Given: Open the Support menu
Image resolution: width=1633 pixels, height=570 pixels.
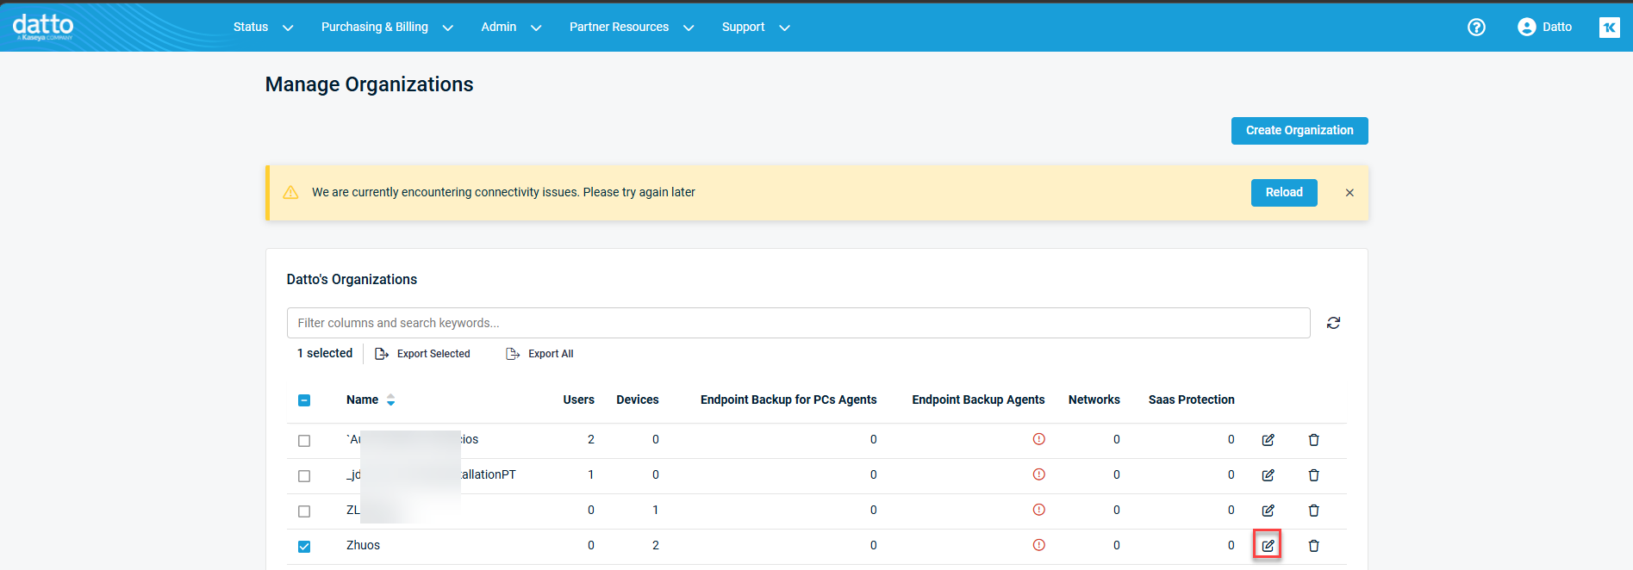Looking at the screenshot, I should tap(755, 28).
